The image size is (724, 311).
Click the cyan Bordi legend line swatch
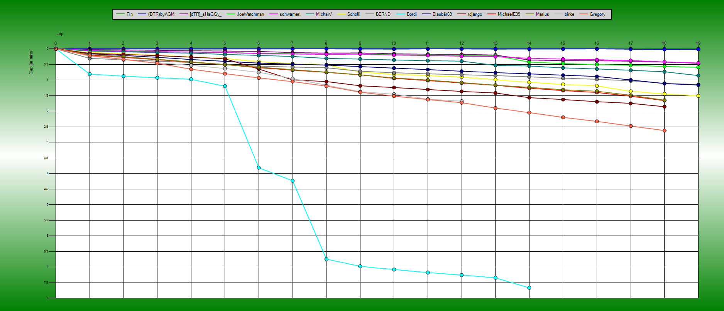point(400,14)
